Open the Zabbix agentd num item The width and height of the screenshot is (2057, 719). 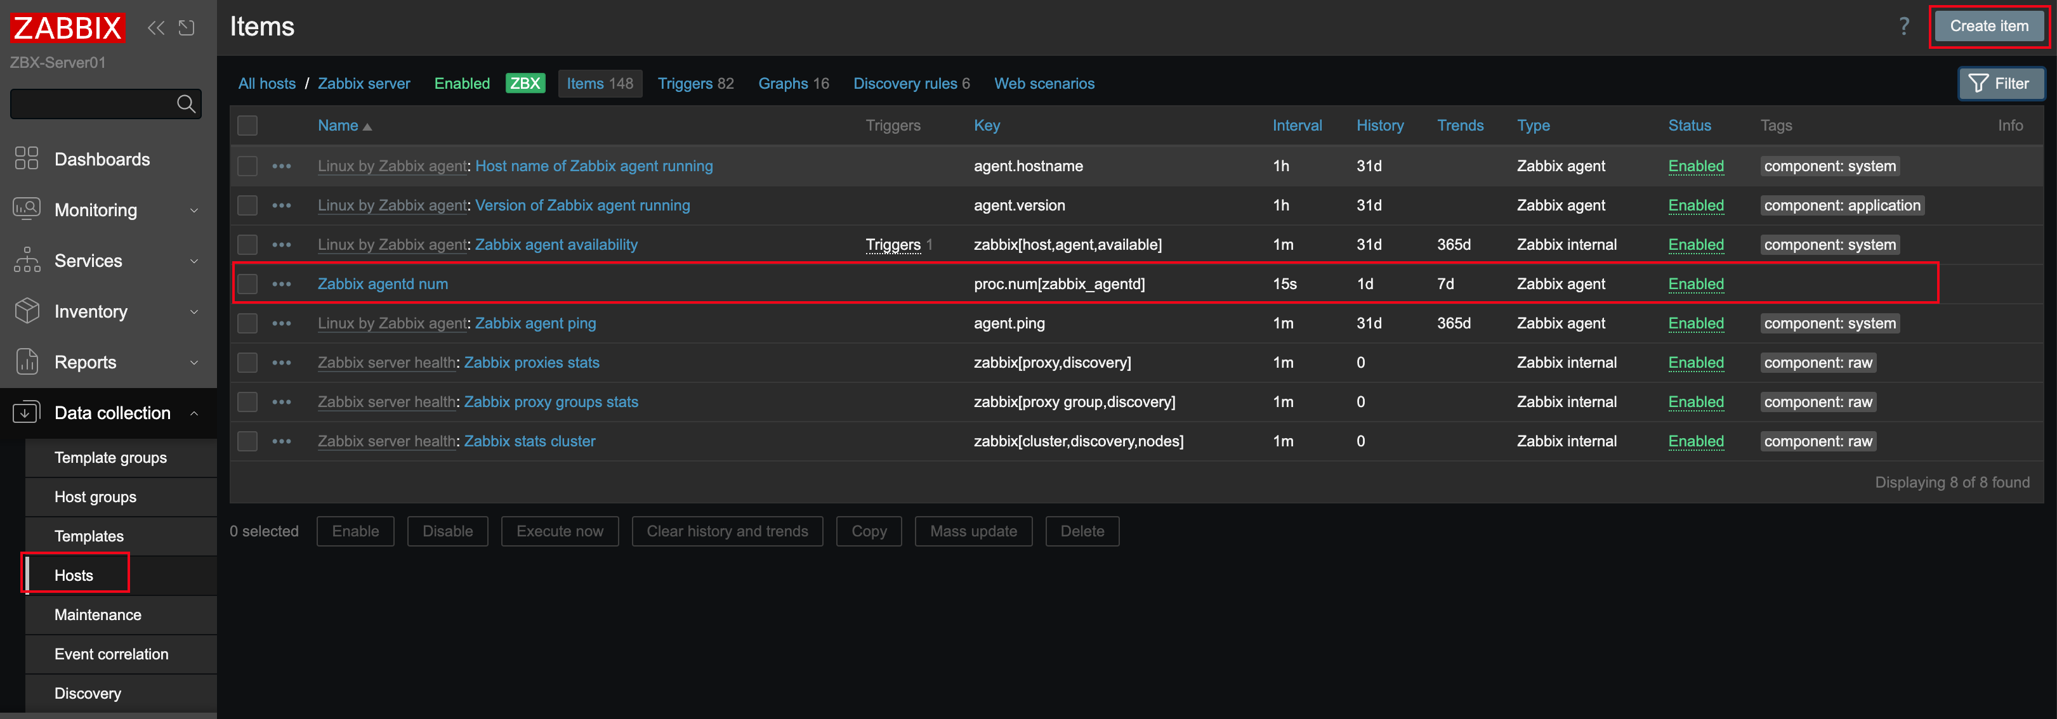383,283
